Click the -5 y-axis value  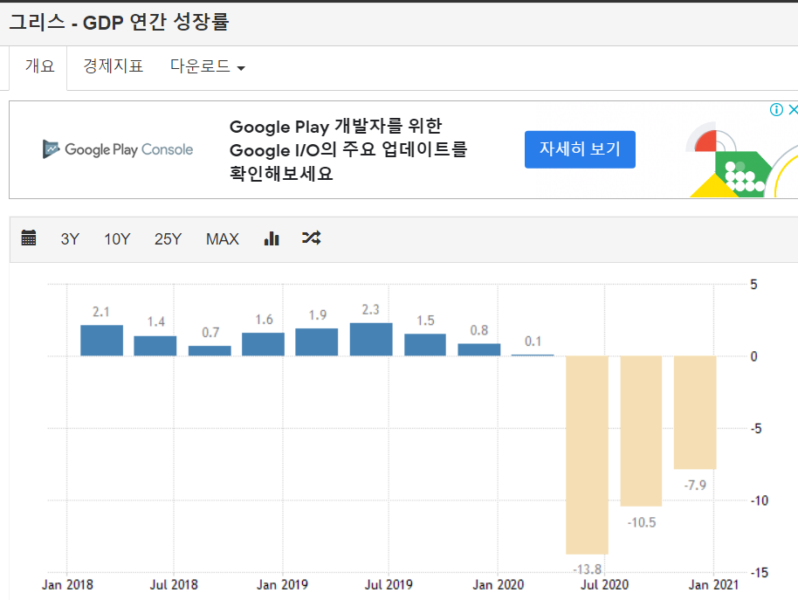[x=756, y=429]
